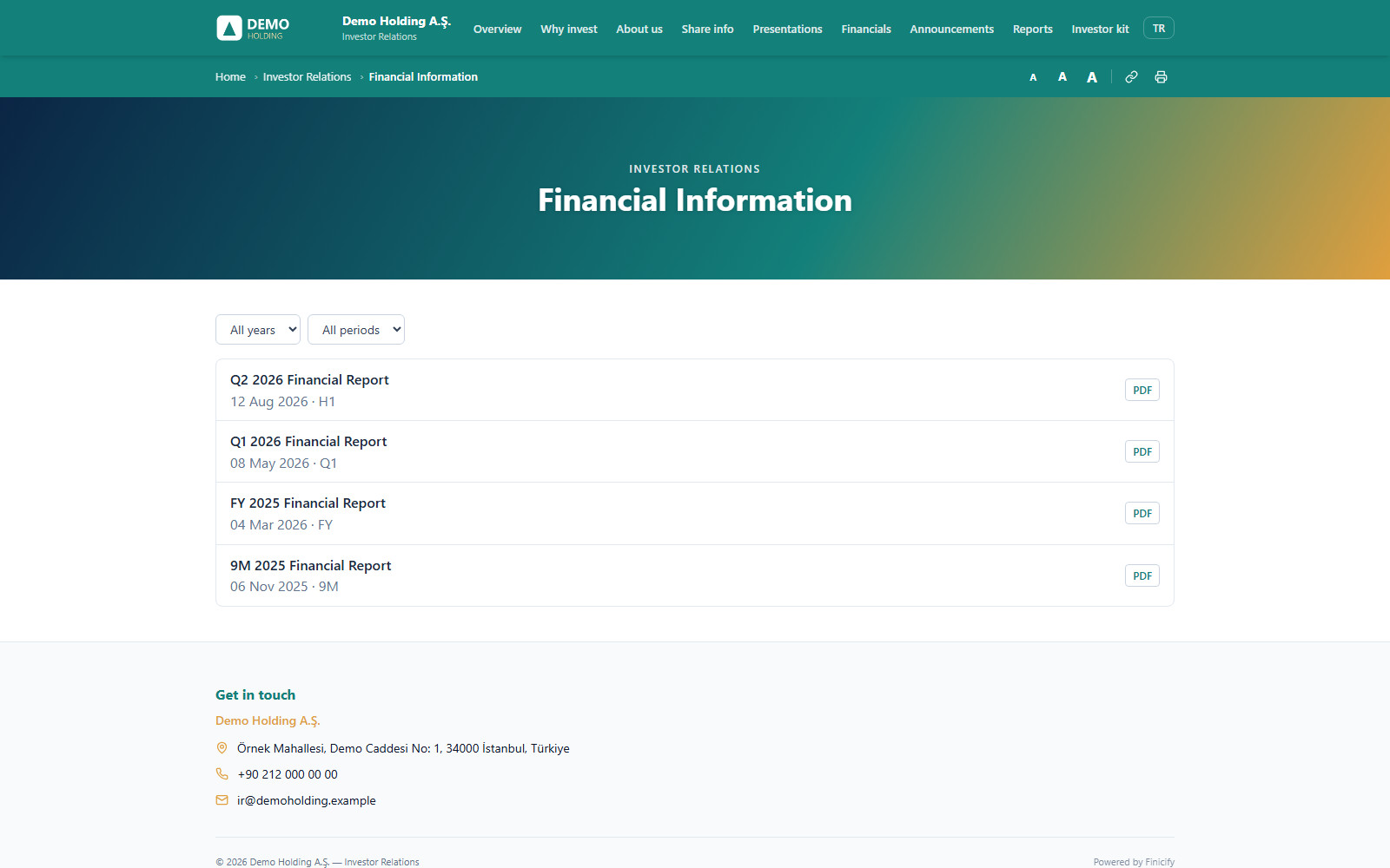Open Announcements navigation item
This screenshot has height=868, width=1390.
point(952,29)
